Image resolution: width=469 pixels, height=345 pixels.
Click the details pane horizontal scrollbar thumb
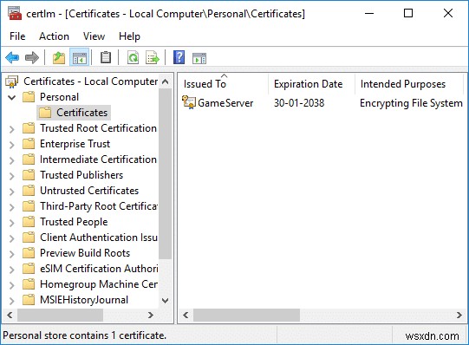point(246,315)
